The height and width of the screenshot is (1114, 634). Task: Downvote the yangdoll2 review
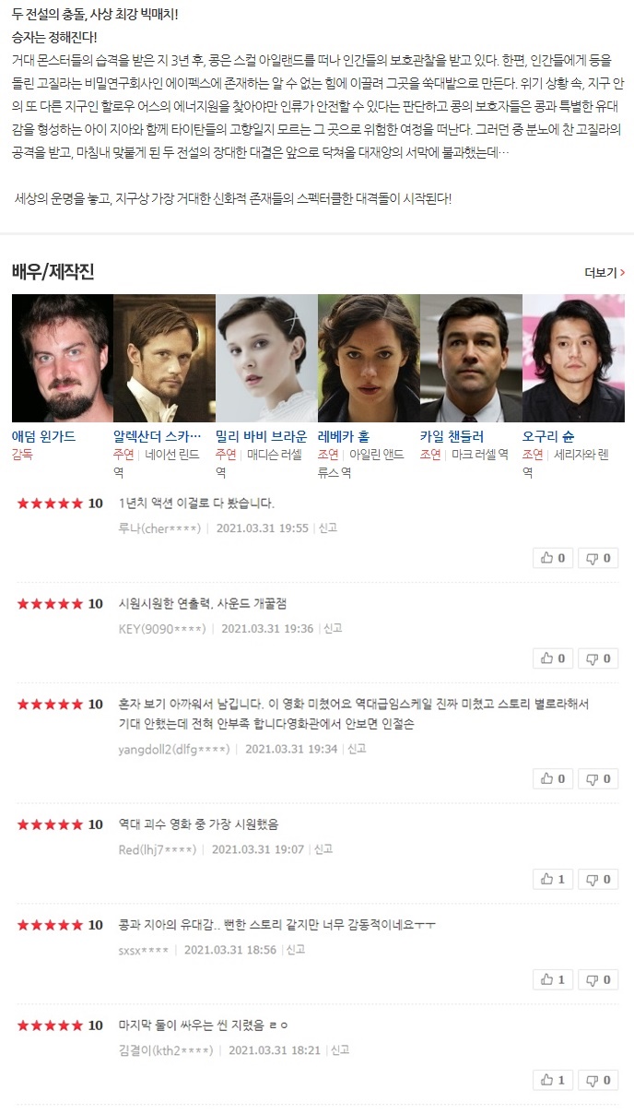click(598, 779)
